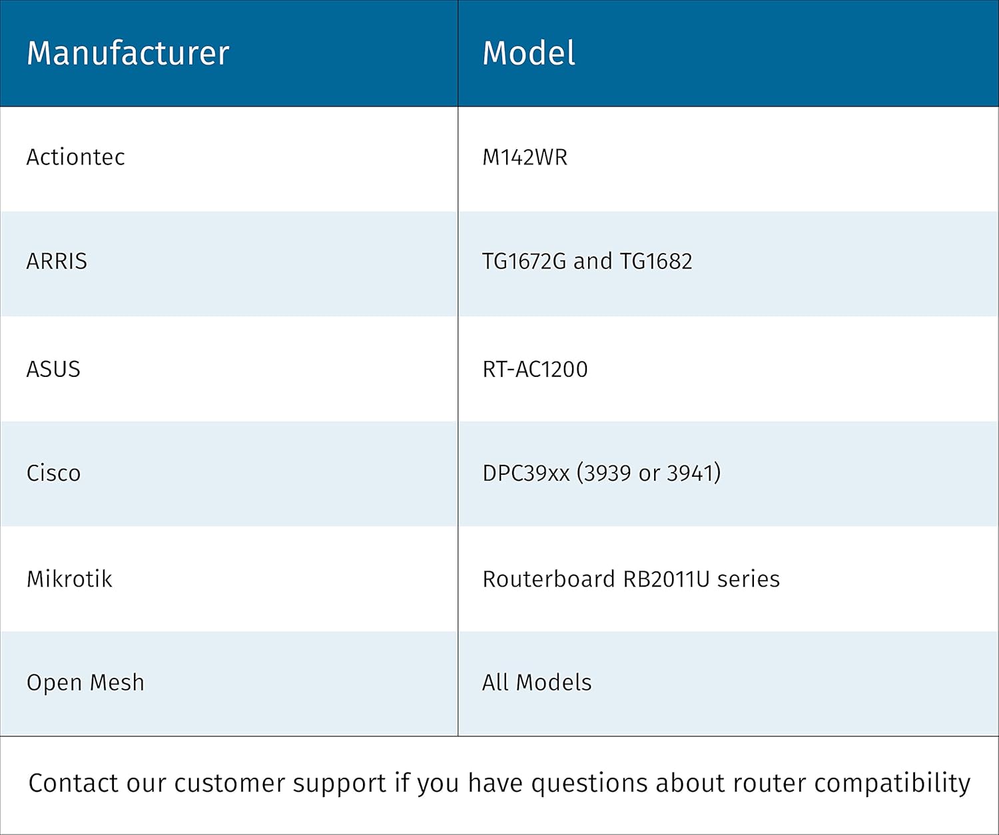This screenshot has width=999, height=835.
Task: Select the DPC39xx (3939 or 3941) cell
Action: click(601, 473)
